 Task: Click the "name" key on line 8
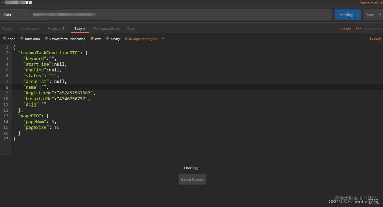(x=31, y=87)
